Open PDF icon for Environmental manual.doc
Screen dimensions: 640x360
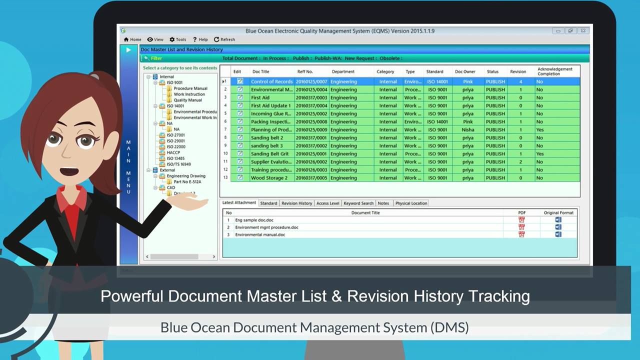(x=521, y=234)
